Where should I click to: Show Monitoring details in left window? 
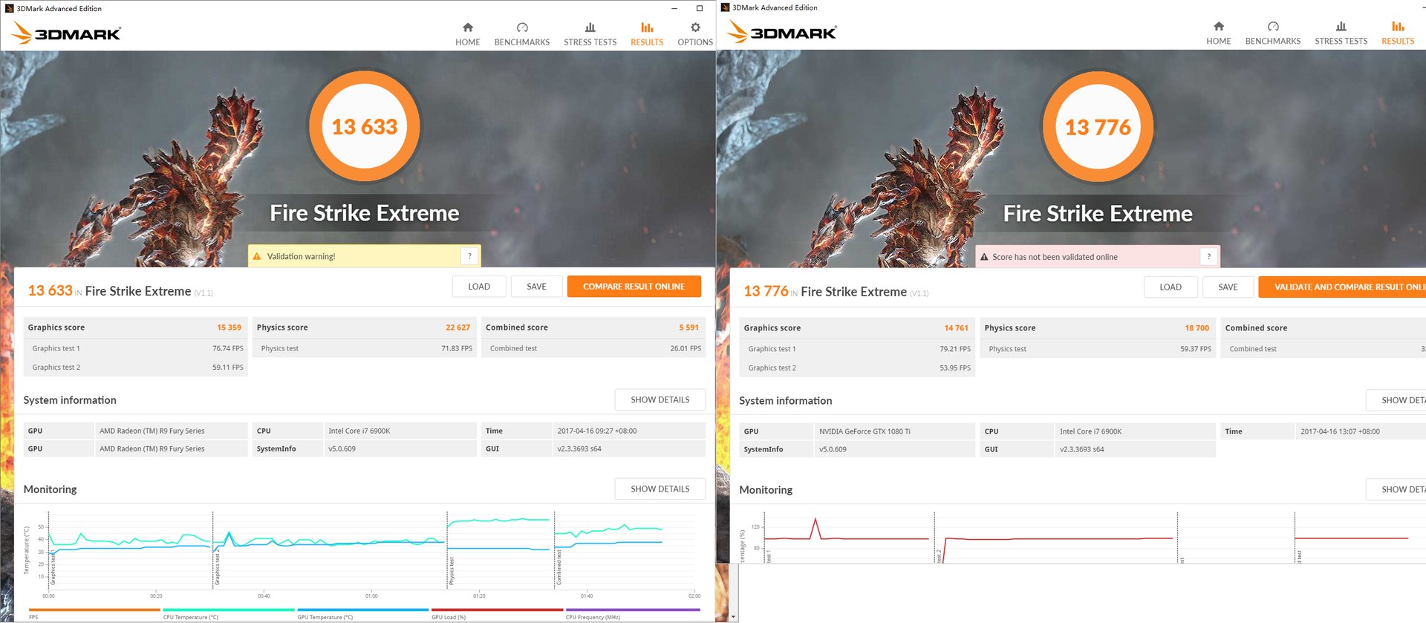660,489
